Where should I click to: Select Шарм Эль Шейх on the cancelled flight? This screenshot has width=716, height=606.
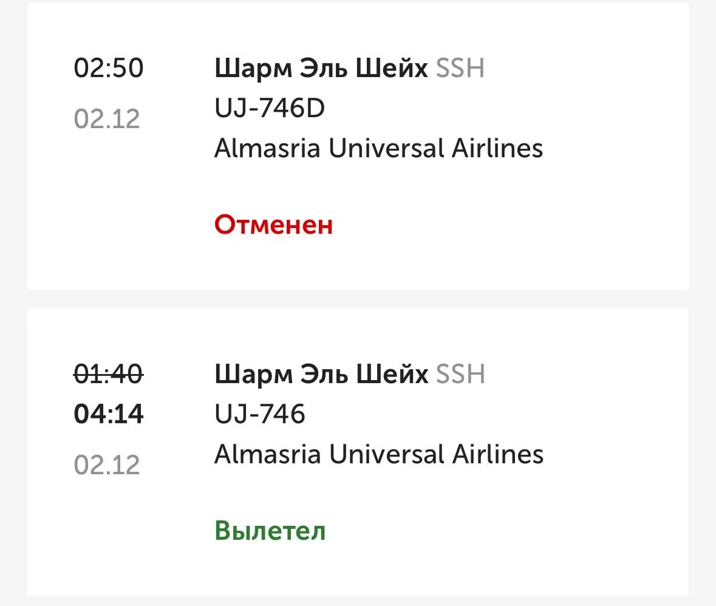[x=321, y=69]
